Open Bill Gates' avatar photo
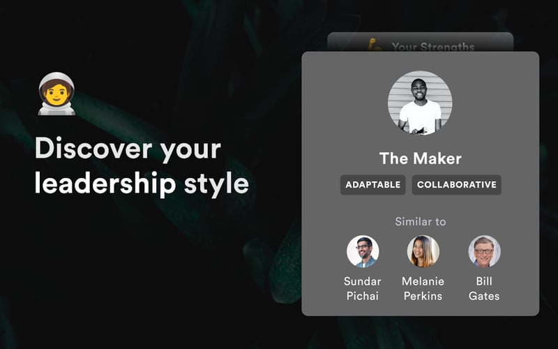 point(484,251)
